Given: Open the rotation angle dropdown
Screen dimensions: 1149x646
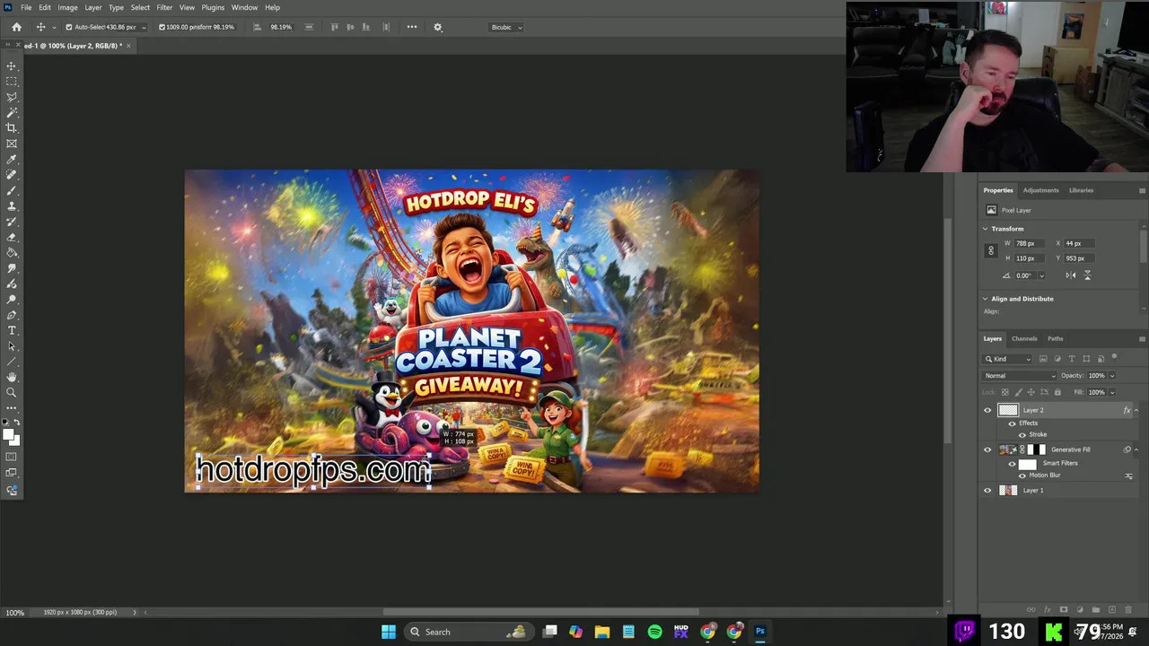Looking at the screenshot, I should [x=1041, y=275].
